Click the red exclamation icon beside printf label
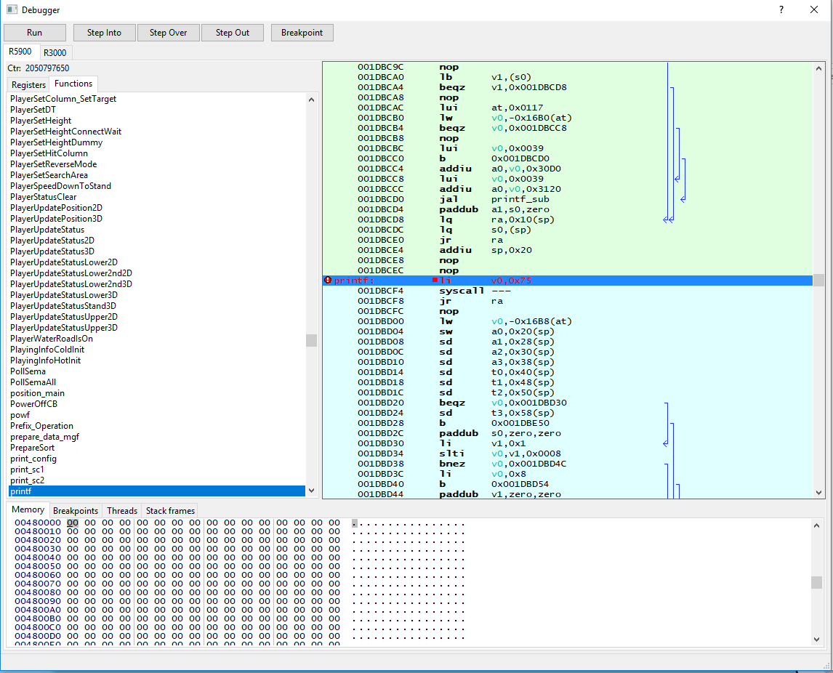 click(328, 280)
